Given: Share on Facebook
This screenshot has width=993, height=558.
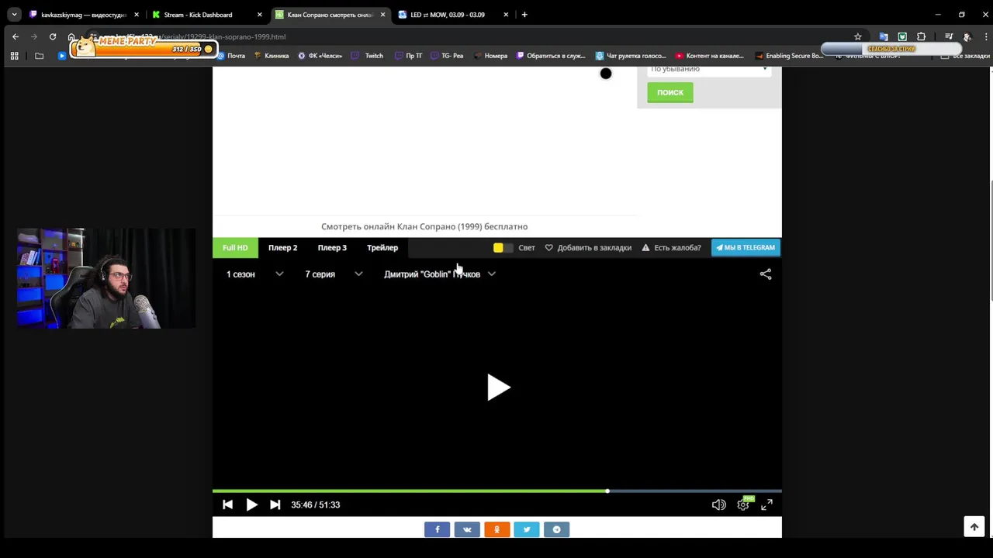Looking at the screenshot, I should click(437, 529).
